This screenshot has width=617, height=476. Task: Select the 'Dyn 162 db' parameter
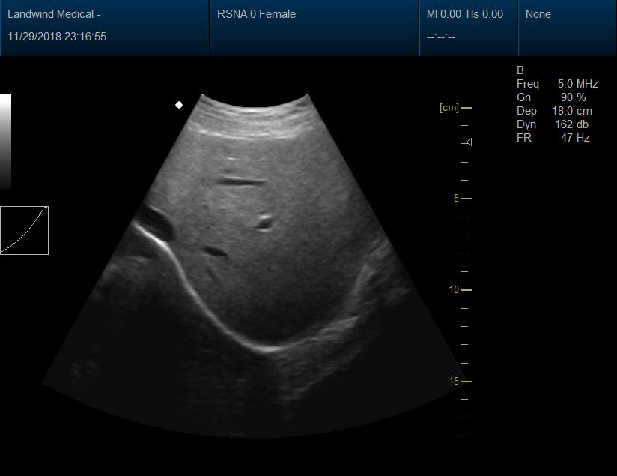553,124
